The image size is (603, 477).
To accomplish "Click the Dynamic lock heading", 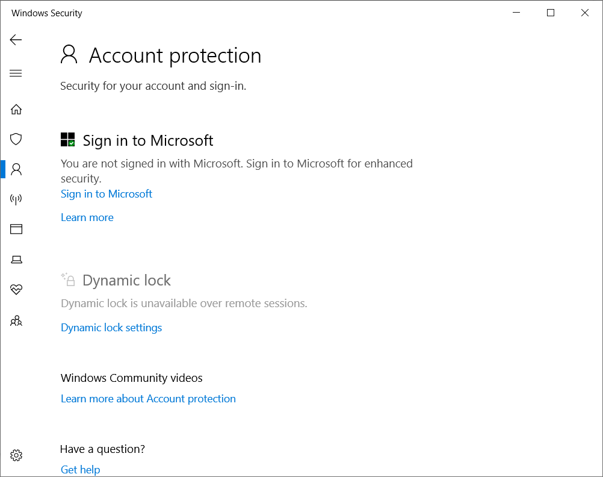I will (x=126, y=280).
